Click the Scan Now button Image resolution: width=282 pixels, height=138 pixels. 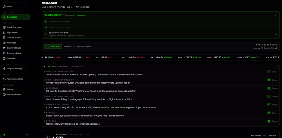(x=53, y=47)
